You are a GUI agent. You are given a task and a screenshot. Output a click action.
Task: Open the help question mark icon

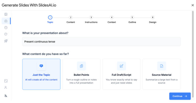6,28
